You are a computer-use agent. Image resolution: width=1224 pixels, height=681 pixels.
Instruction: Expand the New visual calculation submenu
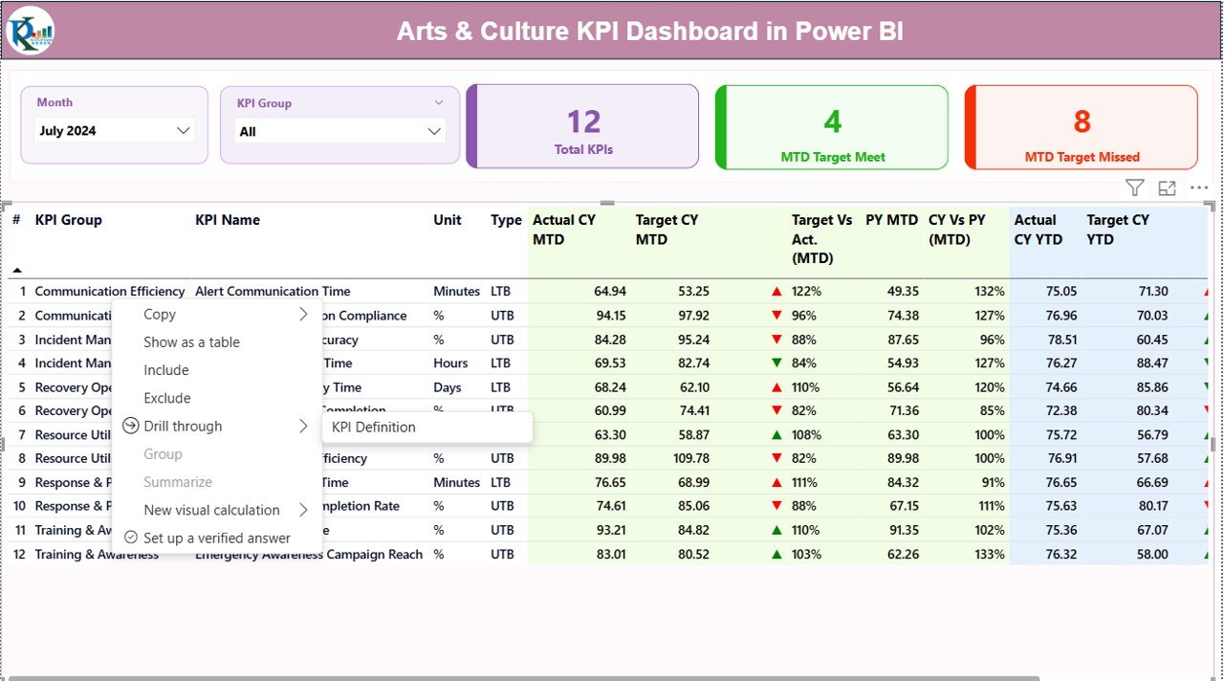pyautogui.click(x=303, y=510)
